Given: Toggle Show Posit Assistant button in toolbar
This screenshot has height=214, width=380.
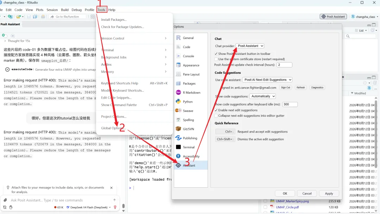Looking at the screenshot, I should (x=216, y=54).
